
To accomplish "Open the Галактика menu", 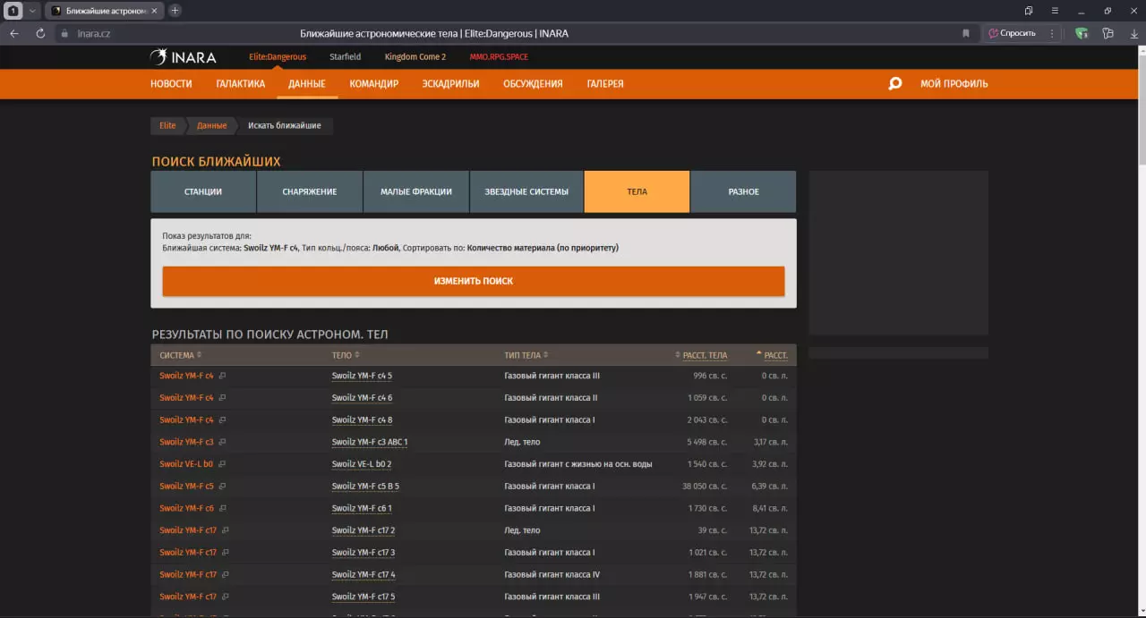I will pos(240,83).
